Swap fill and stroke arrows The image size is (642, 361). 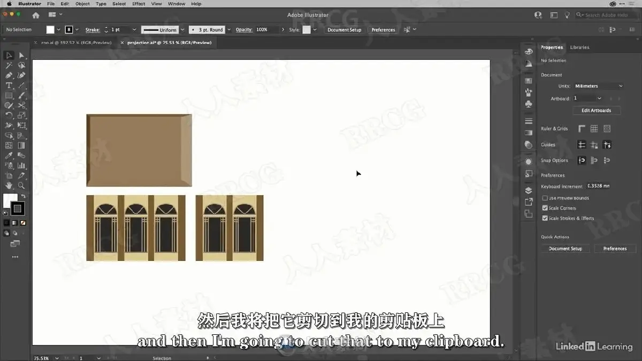pos(23,196)
